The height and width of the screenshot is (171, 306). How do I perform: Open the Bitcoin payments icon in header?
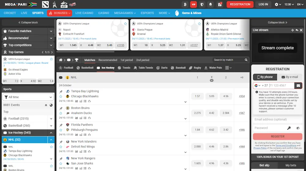coord(185,4)
